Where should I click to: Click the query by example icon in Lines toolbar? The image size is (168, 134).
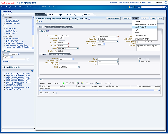(x=82, y=83)
